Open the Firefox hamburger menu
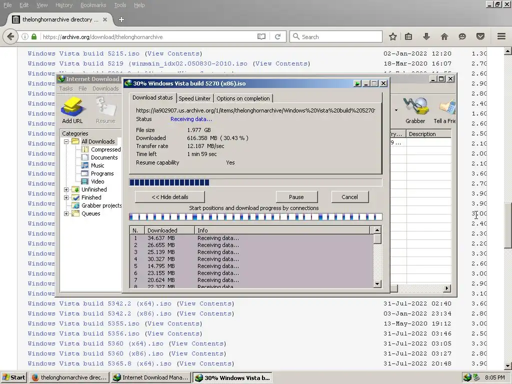Screen dimensions: 512x384 pyautogui.click(x=501, y=36)
